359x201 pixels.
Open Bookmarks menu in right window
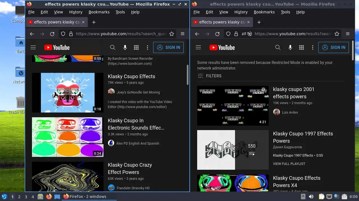[264, 12]
